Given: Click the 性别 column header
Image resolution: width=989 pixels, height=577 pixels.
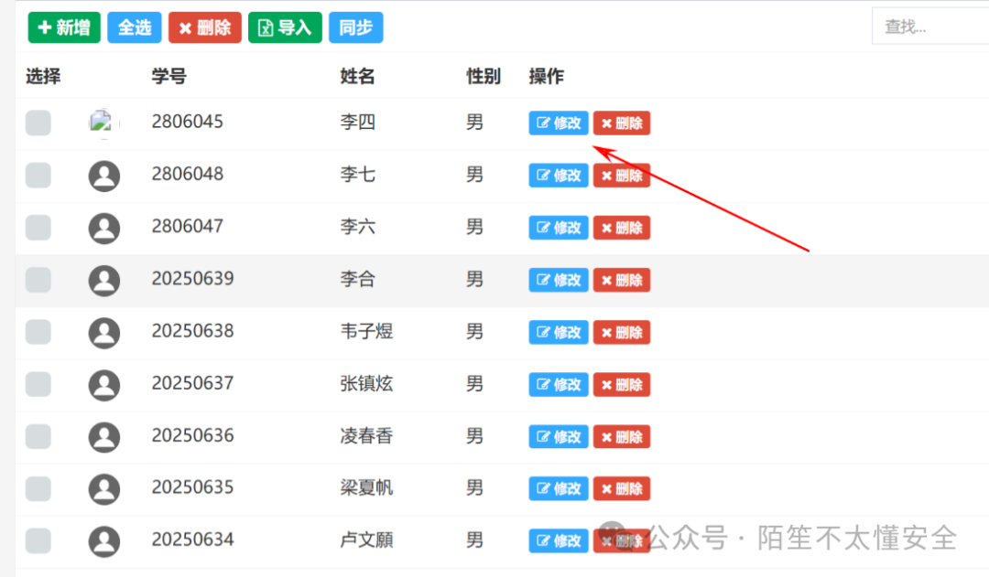Looking at the screenshot, I should click(x=483, y=77).
